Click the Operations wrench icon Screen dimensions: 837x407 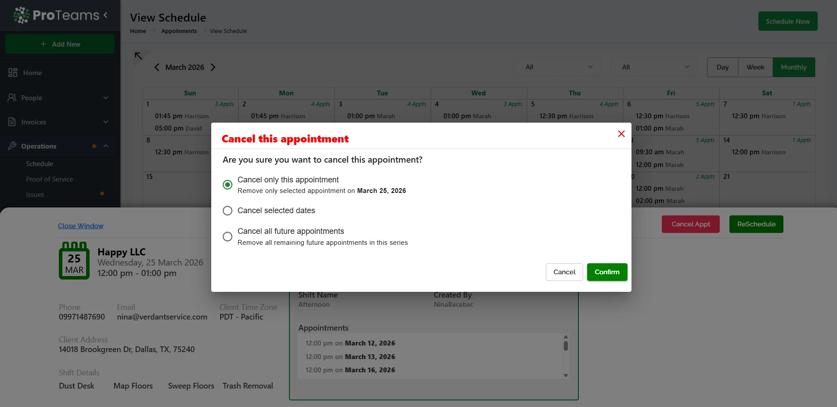pyautogui.click(x=12, y=146)
